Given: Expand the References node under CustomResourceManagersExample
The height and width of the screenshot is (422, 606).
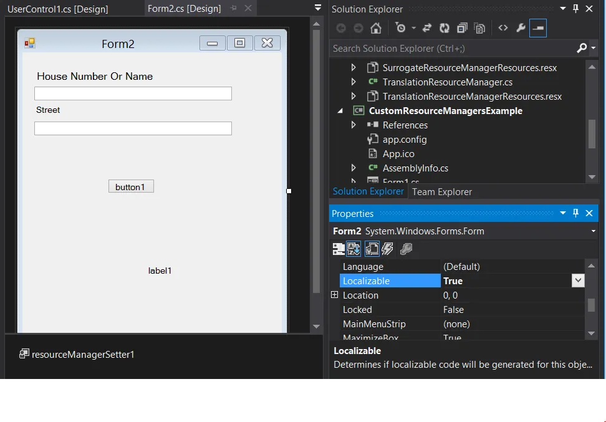Looking at the screenshot, I should point(353,125).
